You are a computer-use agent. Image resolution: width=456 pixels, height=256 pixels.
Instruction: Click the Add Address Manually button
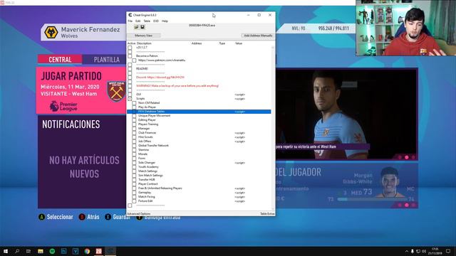point(258,36)
